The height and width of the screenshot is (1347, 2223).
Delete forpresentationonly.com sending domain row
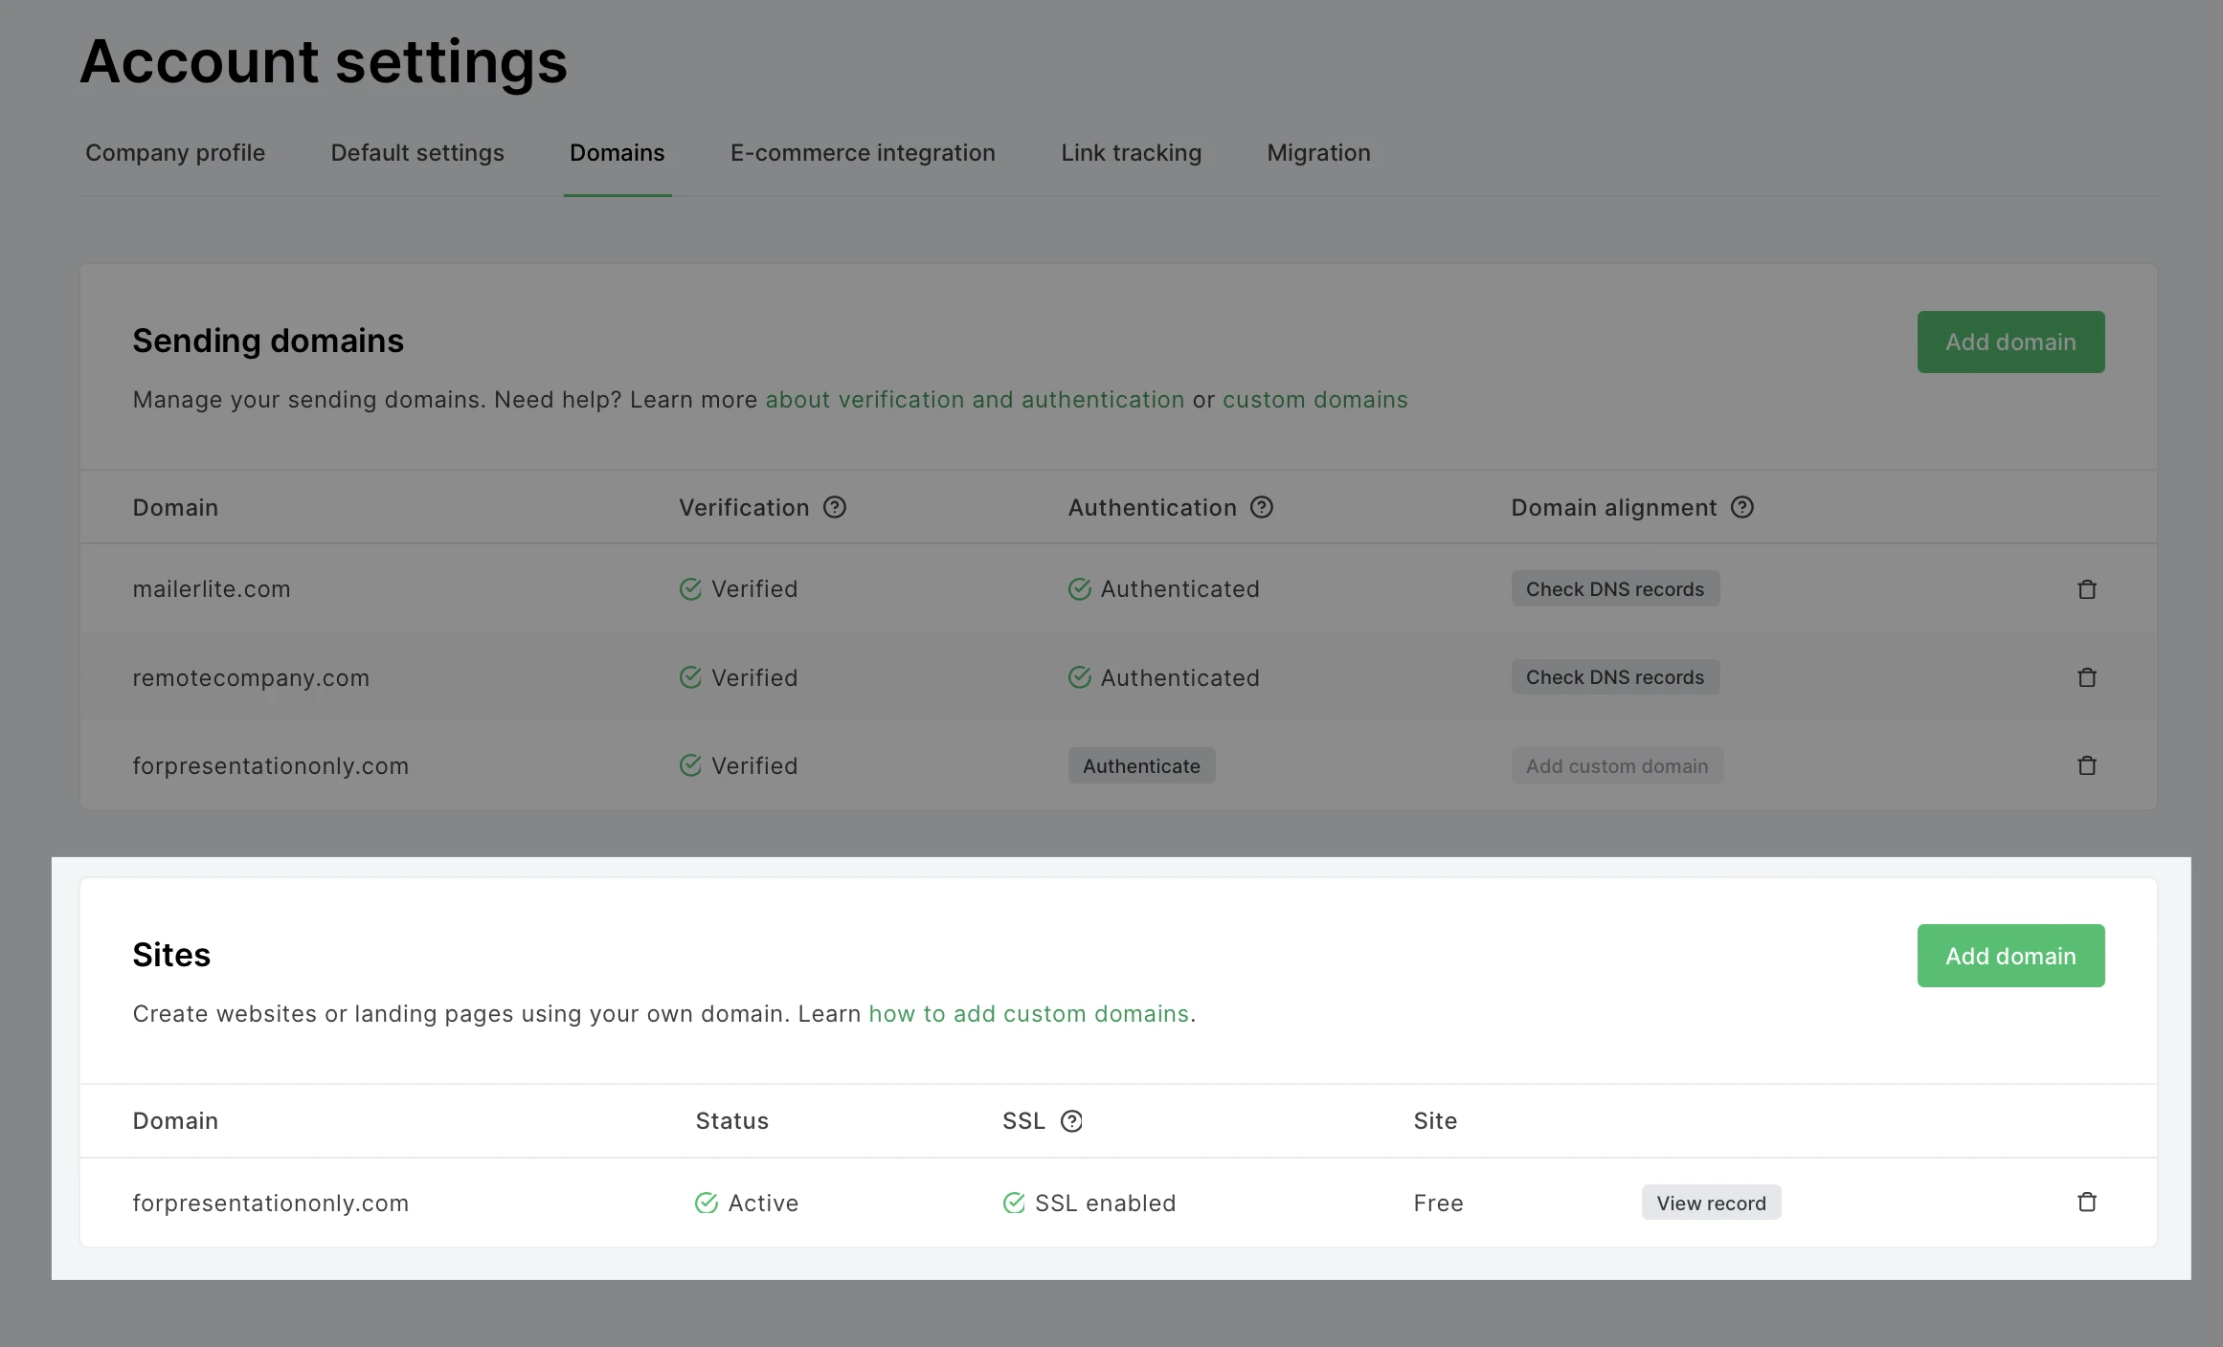tap(2087, 765)
